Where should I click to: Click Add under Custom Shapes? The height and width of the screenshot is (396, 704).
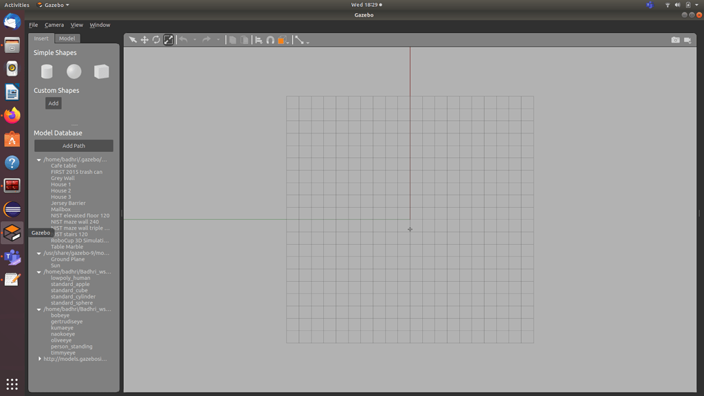click(53, 103)
